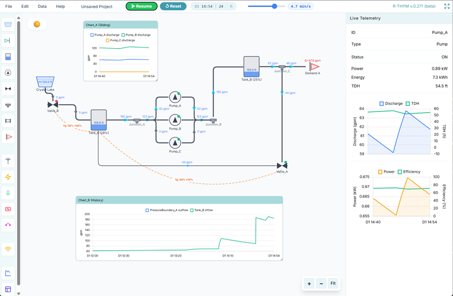Select the pipe segment tool in sidebar

point(8,121)
